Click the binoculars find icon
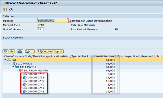 20,51
